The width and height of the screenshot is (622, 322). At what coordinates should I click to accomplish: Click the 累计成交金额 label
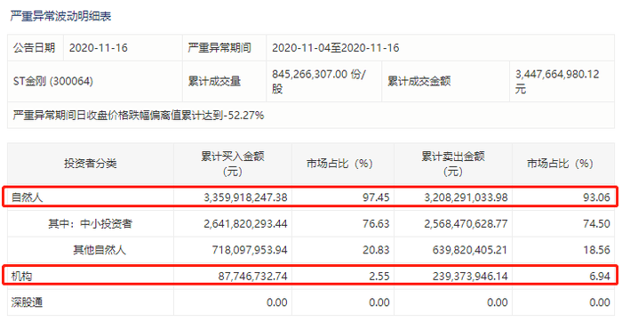pos(419,82)
